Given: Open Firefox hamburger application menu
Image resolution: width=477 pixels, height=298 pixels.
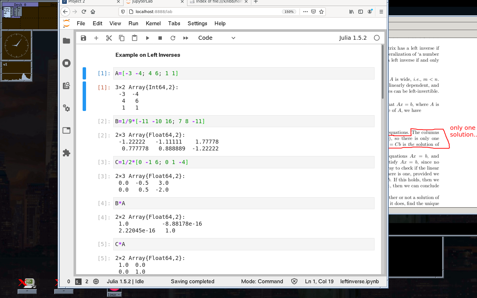Looking at the screenshot, I should pos(381,12).
